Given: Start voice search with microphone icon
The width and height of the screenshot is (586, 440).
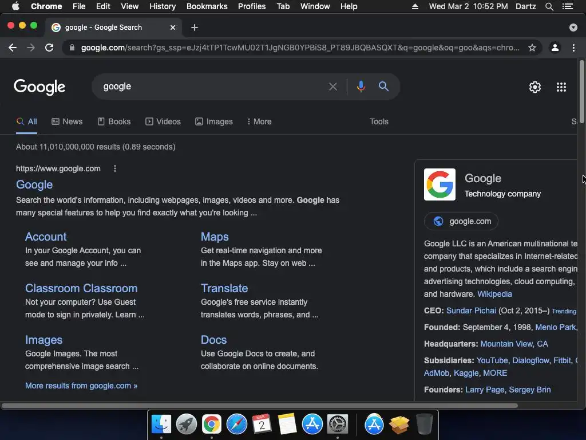Looking at the screenshot, I should coord(361,87).
